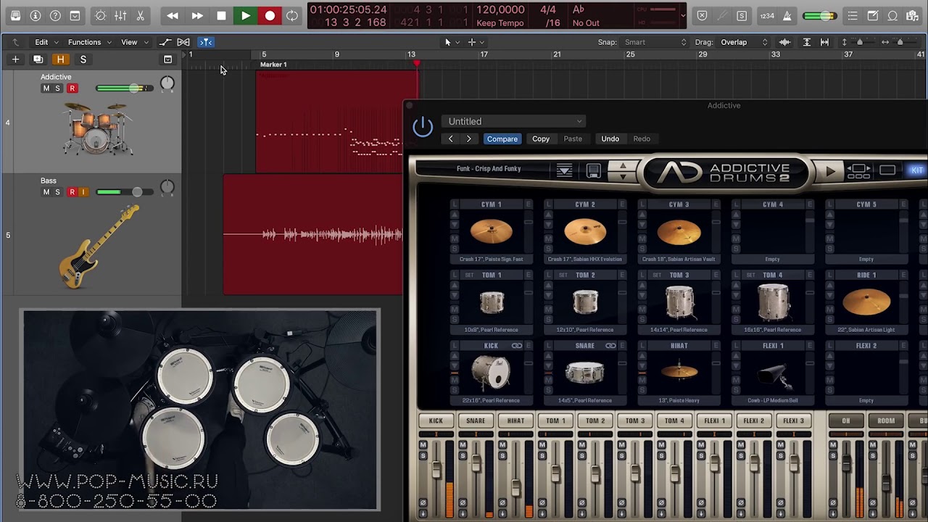The height and width of the screenshot is (522, 928).
Task: Step preset with the up/down arrows
Action: 623,171
